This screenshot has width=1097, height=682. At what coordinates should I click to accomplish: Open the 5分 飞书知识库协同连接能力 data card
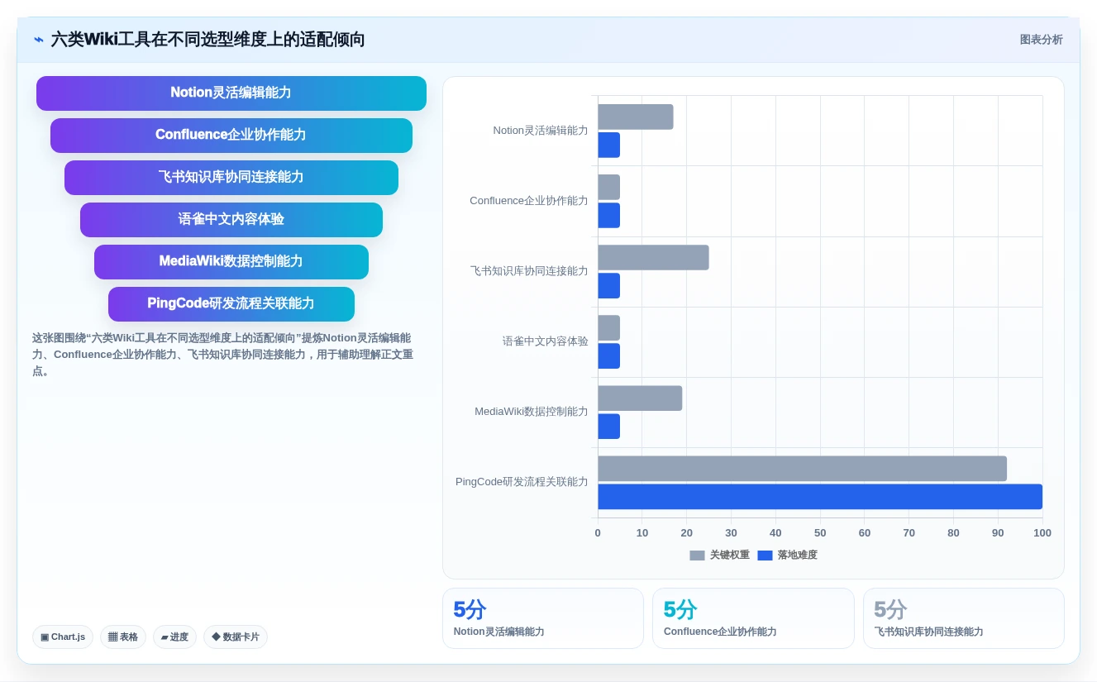[964, 618]
